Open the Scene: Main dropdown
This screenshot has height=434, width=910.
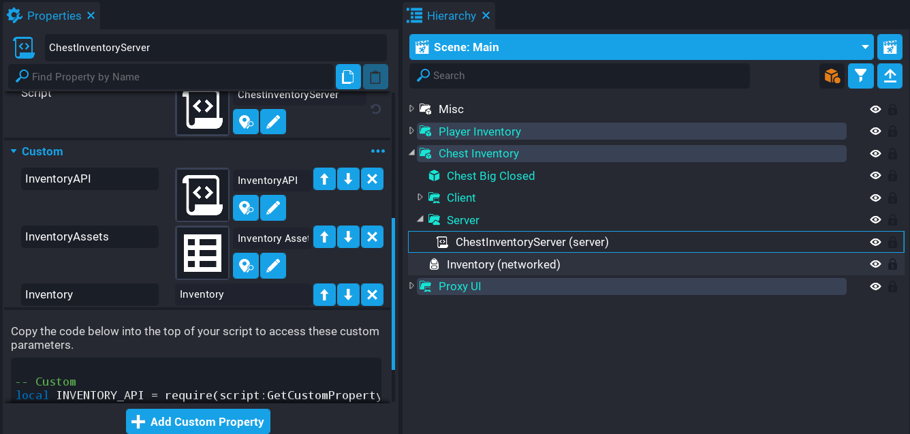click(865, 47)
